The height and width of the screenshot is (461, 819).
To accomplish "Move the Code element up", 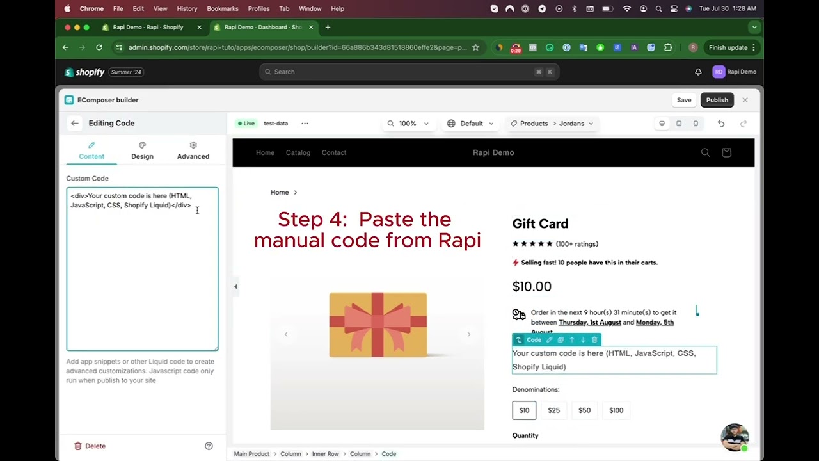I will coord(571,340).
